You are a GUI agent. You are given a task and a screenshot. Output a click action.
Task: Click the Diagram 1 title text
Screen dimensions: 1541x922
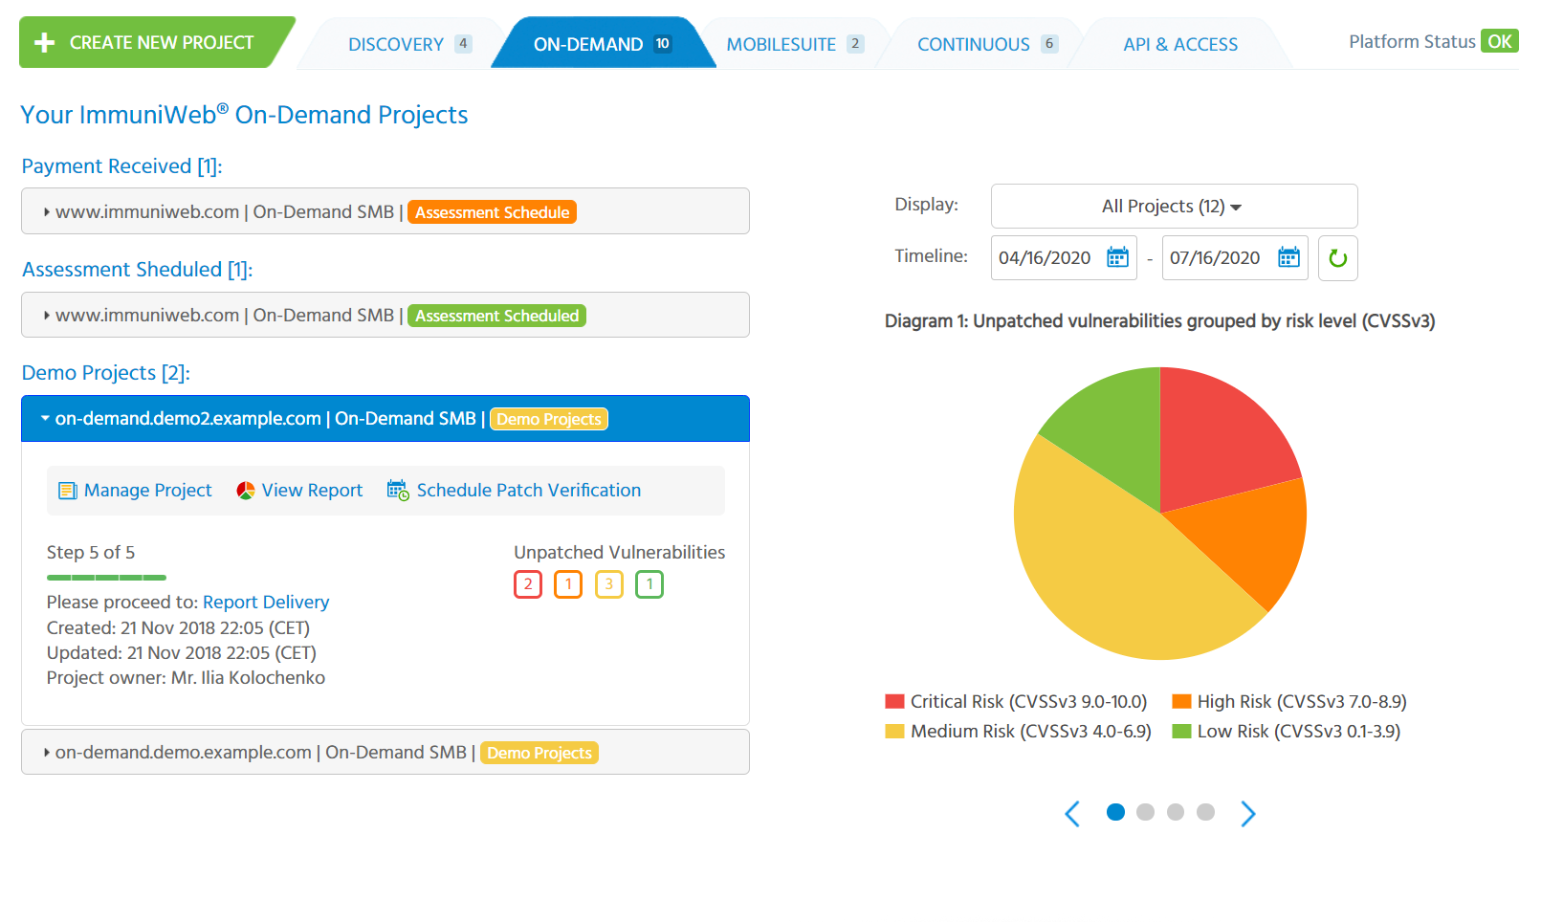coord(1159,321)
